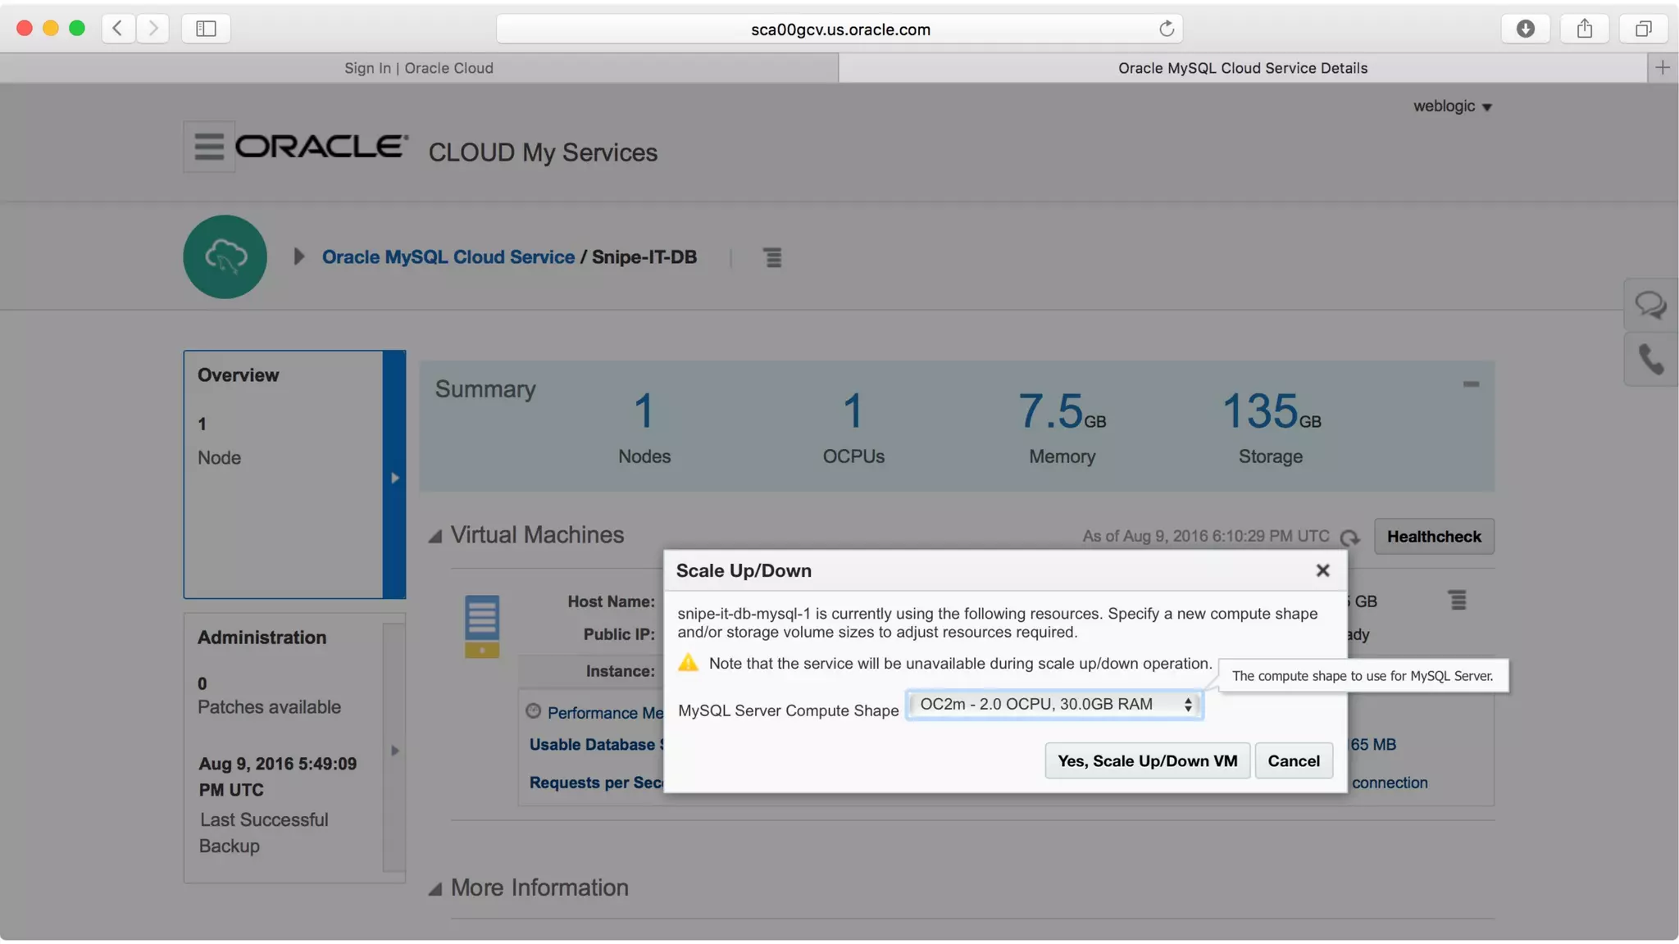The height and width of the screenshot is (944, 1679).
Task: Close the Scale Up/Down dialog with X
Action: click(1322, 571)
